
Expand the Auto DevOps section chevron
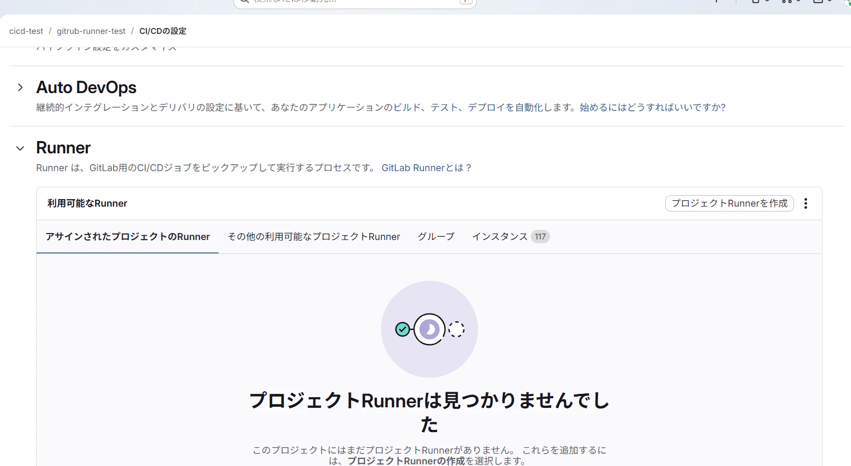[x=20, y=87]
